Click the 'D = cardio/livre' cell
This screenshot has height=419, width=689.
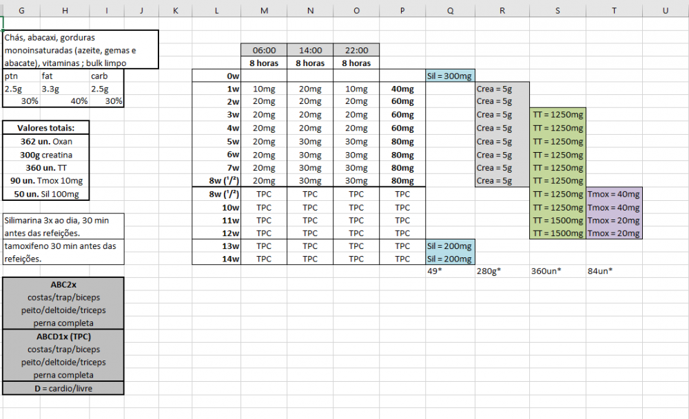63,388
